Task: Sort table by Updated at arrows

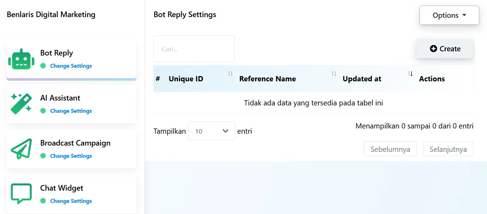Action: tap(410, 74)
